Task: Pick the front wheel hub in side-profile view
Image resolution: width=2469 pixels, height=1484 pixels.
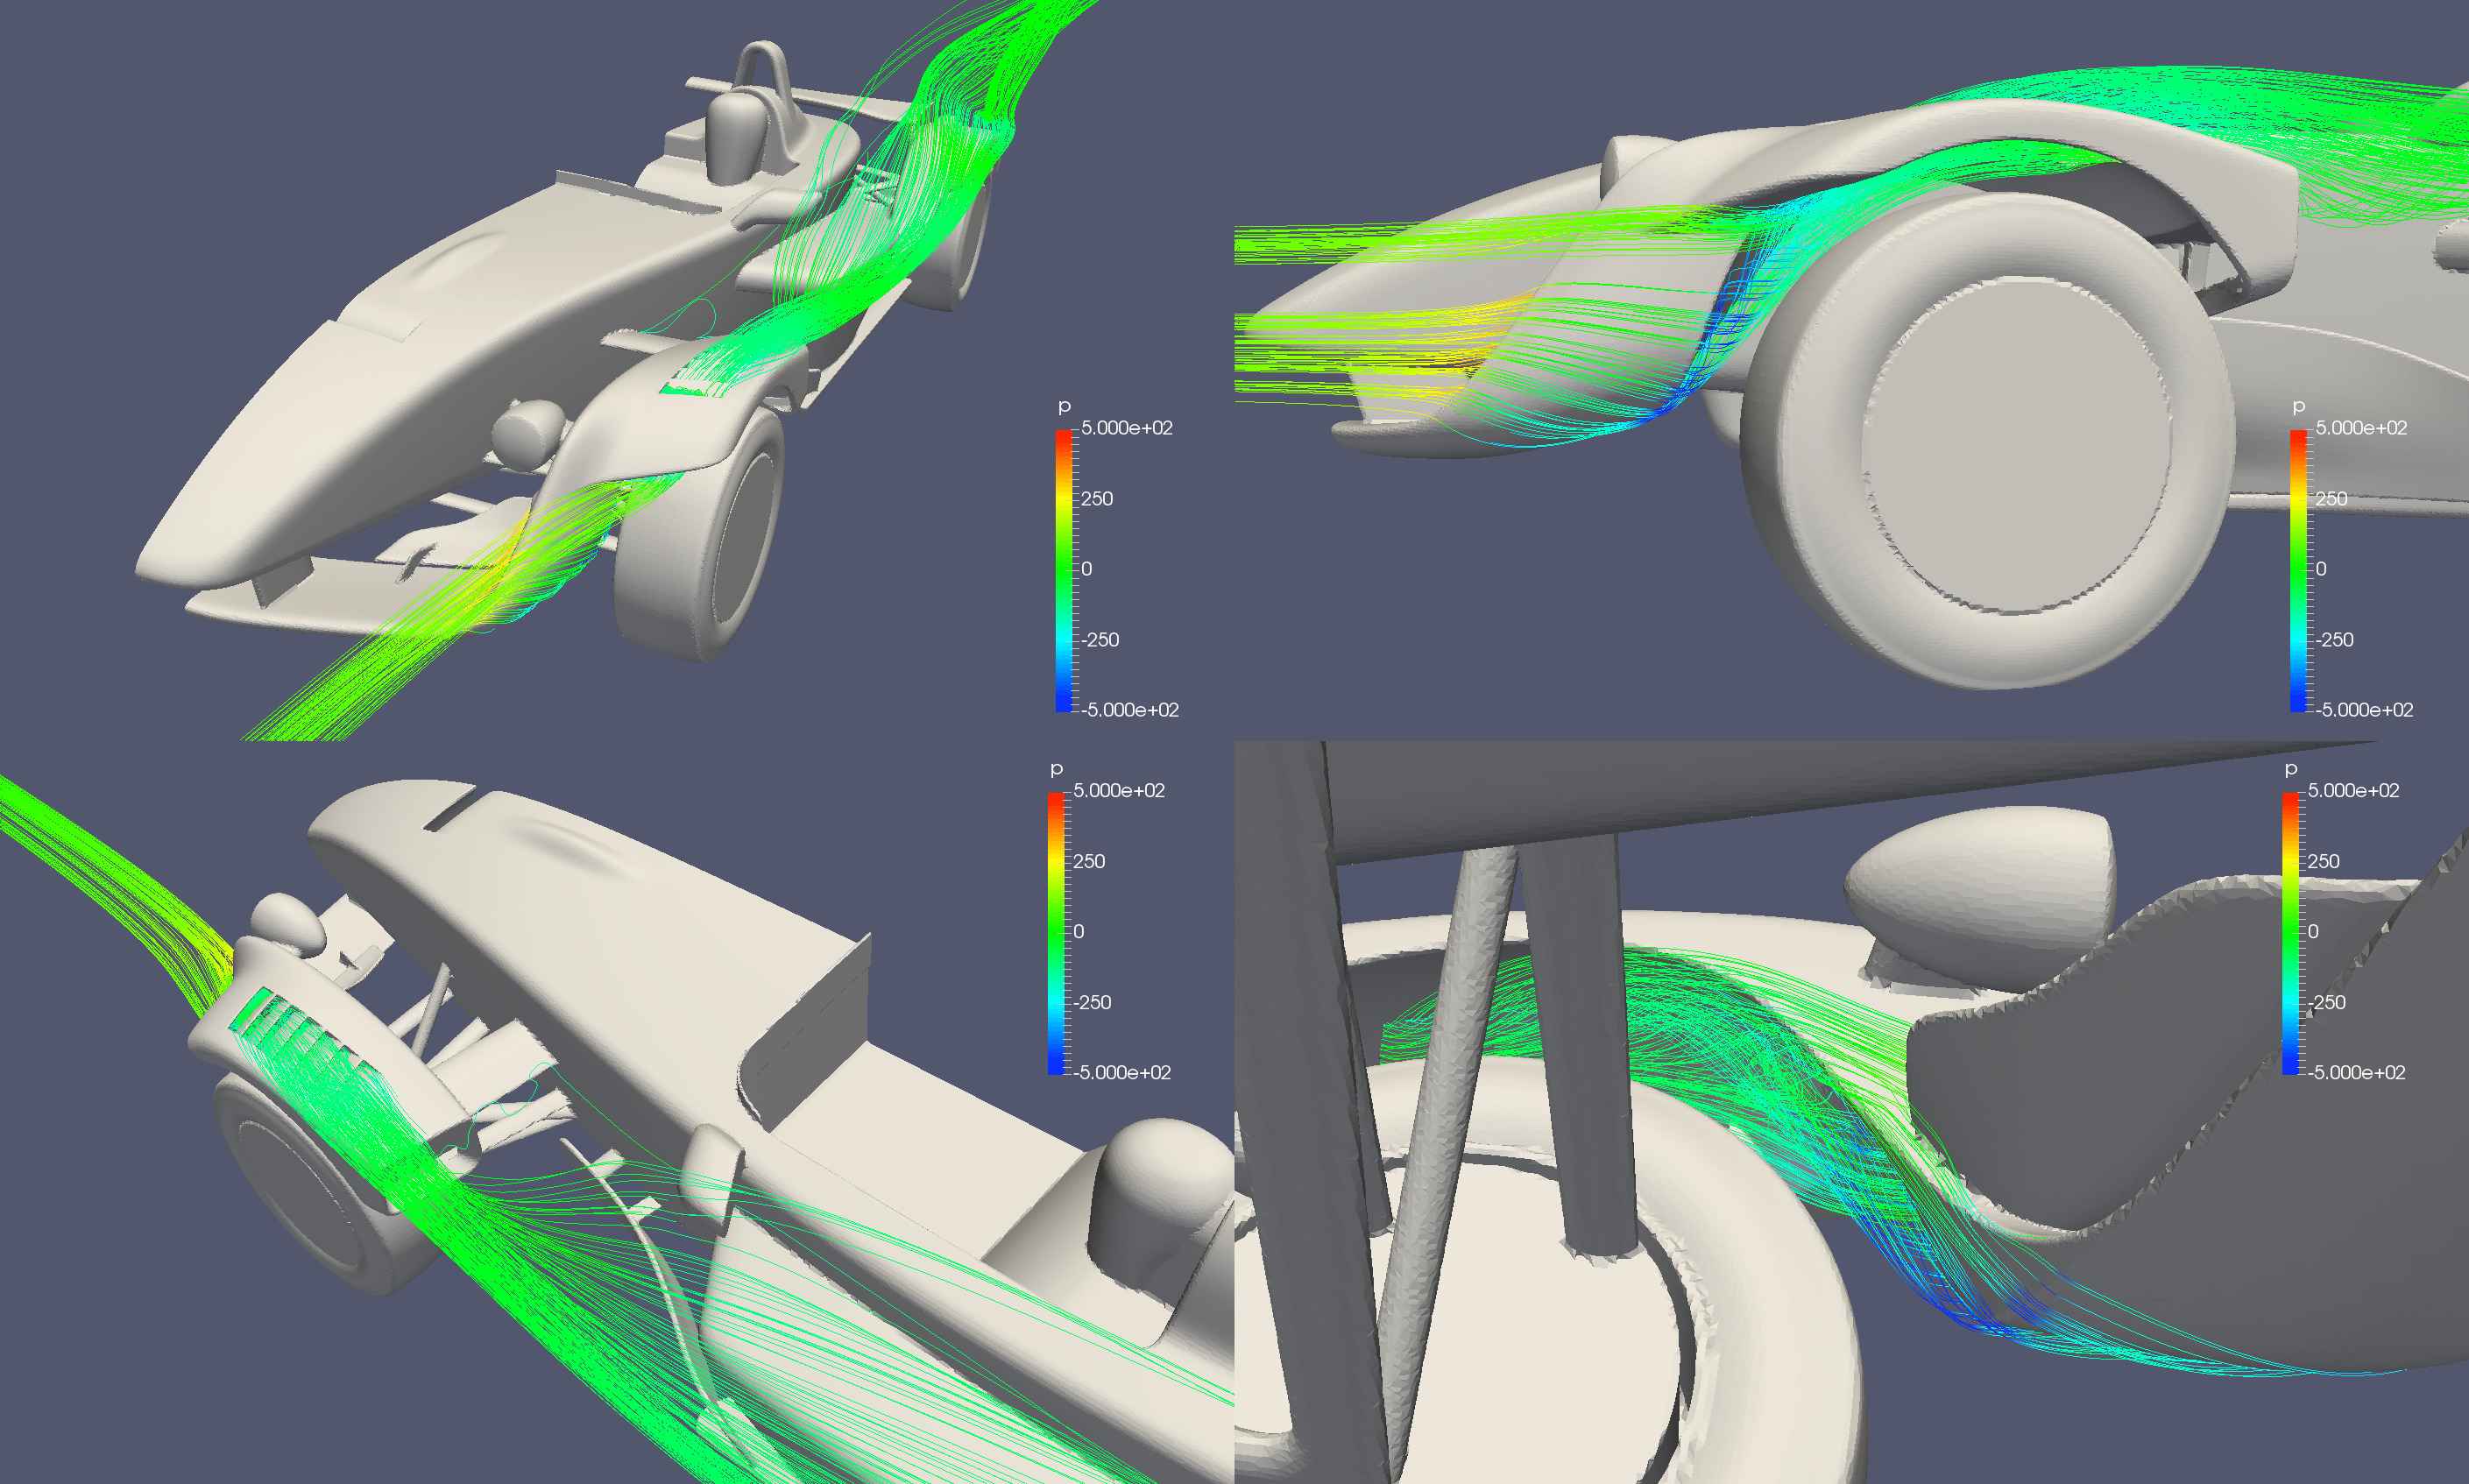Action: point(2018,445)
